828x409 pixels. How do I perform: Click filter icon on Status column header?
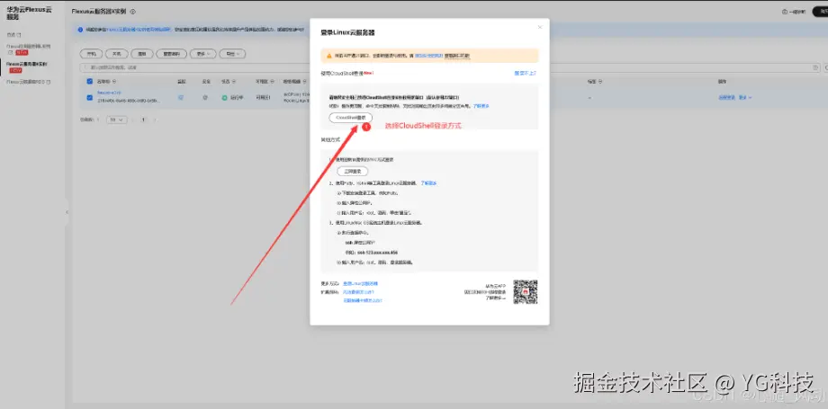tap(234, 82)
